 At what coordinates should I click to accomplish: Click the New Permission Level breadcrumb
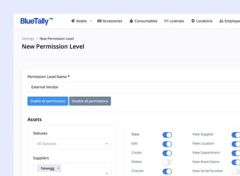click(x=57, y=39)
